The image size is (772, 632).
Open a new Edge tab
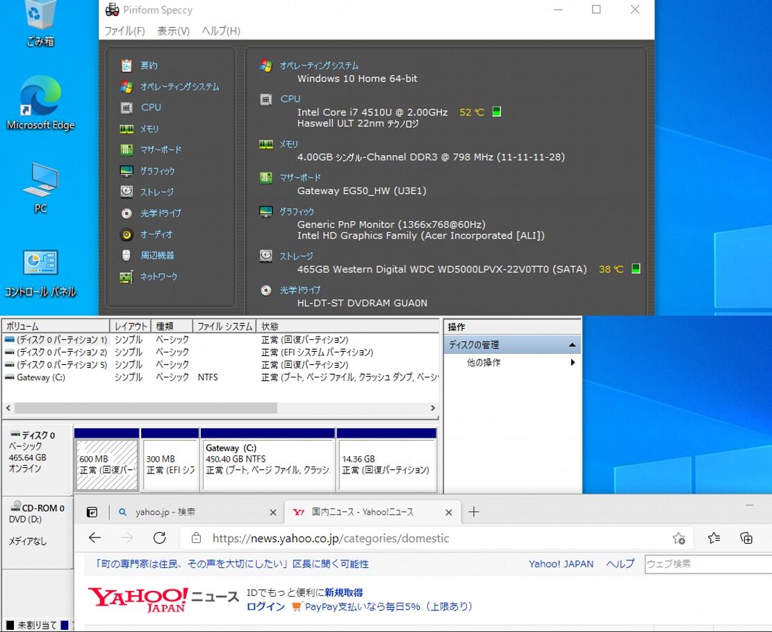pos(474,512)
